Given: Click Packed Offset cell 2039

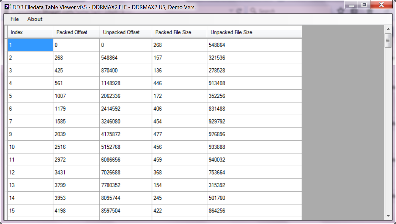Looking at the screenshot, I should (x=77, y=134).
